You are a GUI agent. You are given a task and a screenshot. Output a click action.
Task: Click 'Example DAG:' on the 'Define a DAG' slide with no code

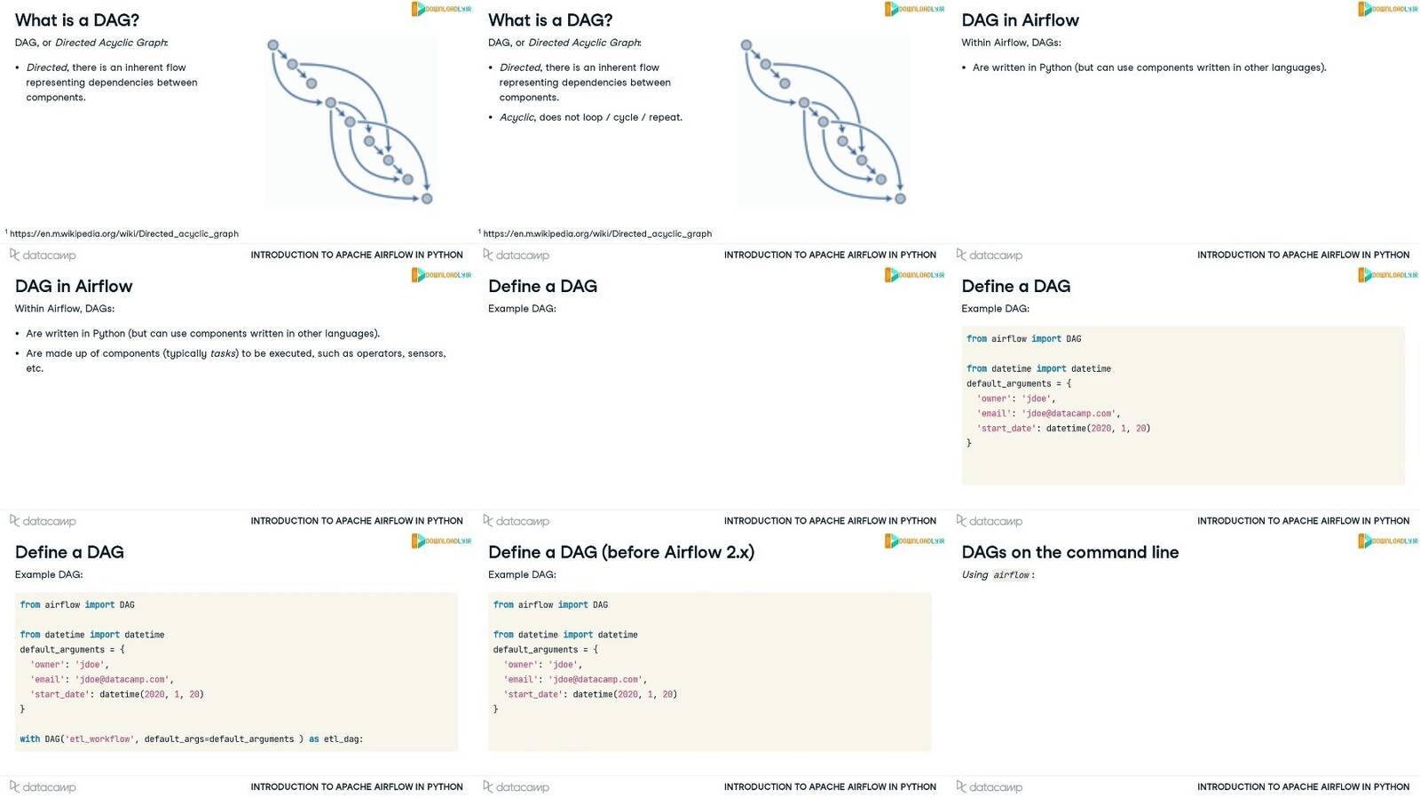click(522, 308)
